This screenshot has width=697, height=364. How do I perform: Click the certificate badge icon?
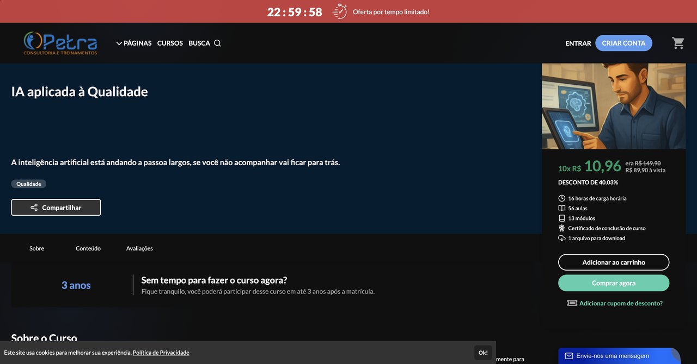click(562, 228)
